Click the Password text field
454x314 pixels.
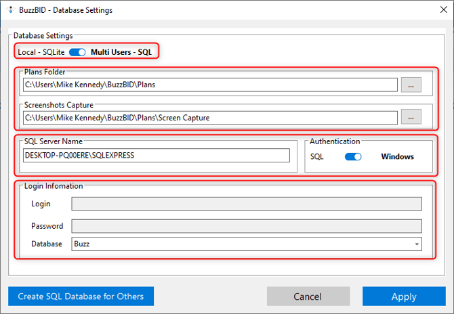click(247, 226)
